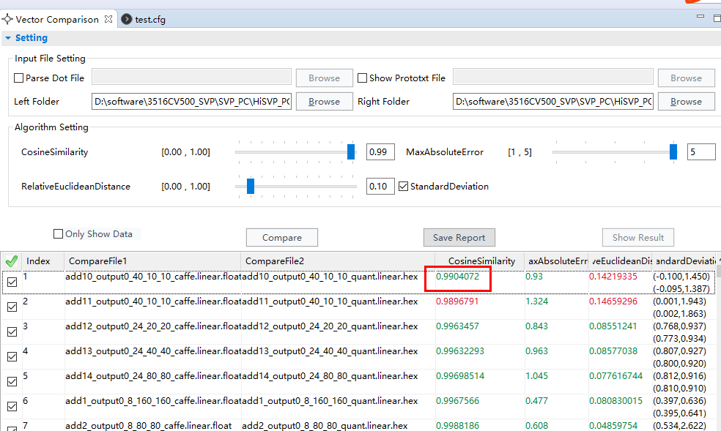Click the red Euclidean value 0.14219335
The image size is (721, 431).
[613, 277]
